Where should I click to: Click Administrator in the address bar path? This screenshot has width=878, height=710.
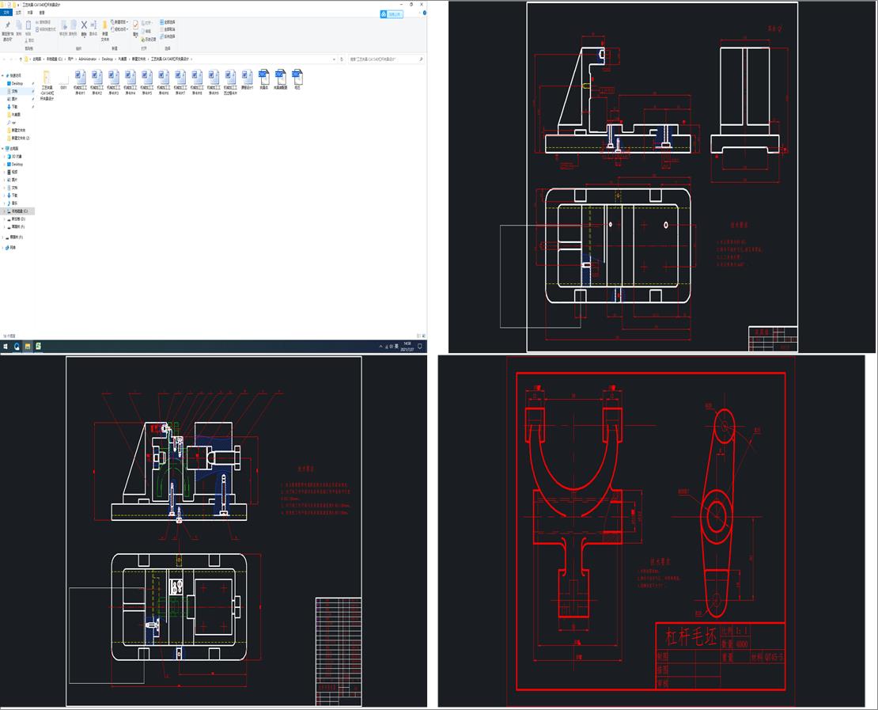click(87, 59)
